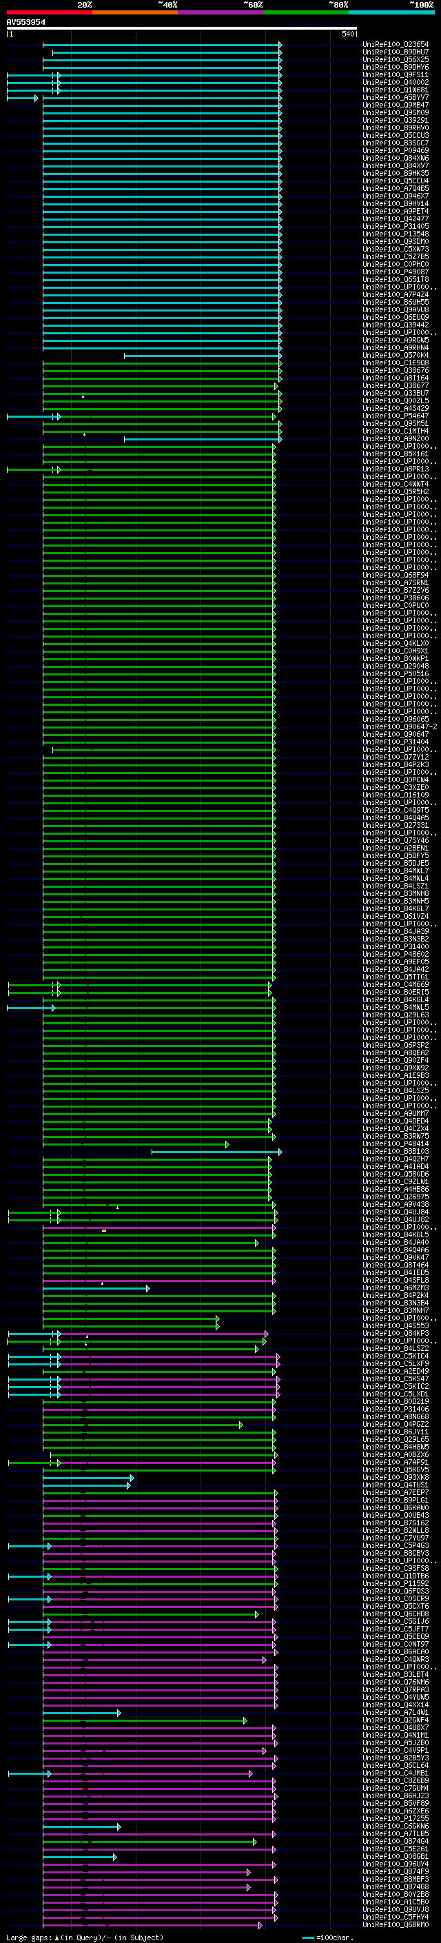
Task: Select hit UniRef100_B4LSZ1
Action: (396, 886)
